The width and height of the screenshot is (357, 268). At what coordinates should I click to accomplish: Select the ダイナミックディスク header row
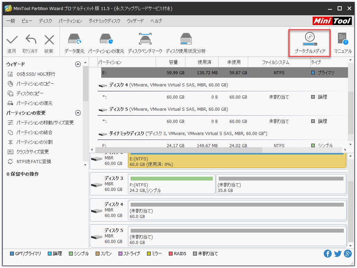(223, 134)
